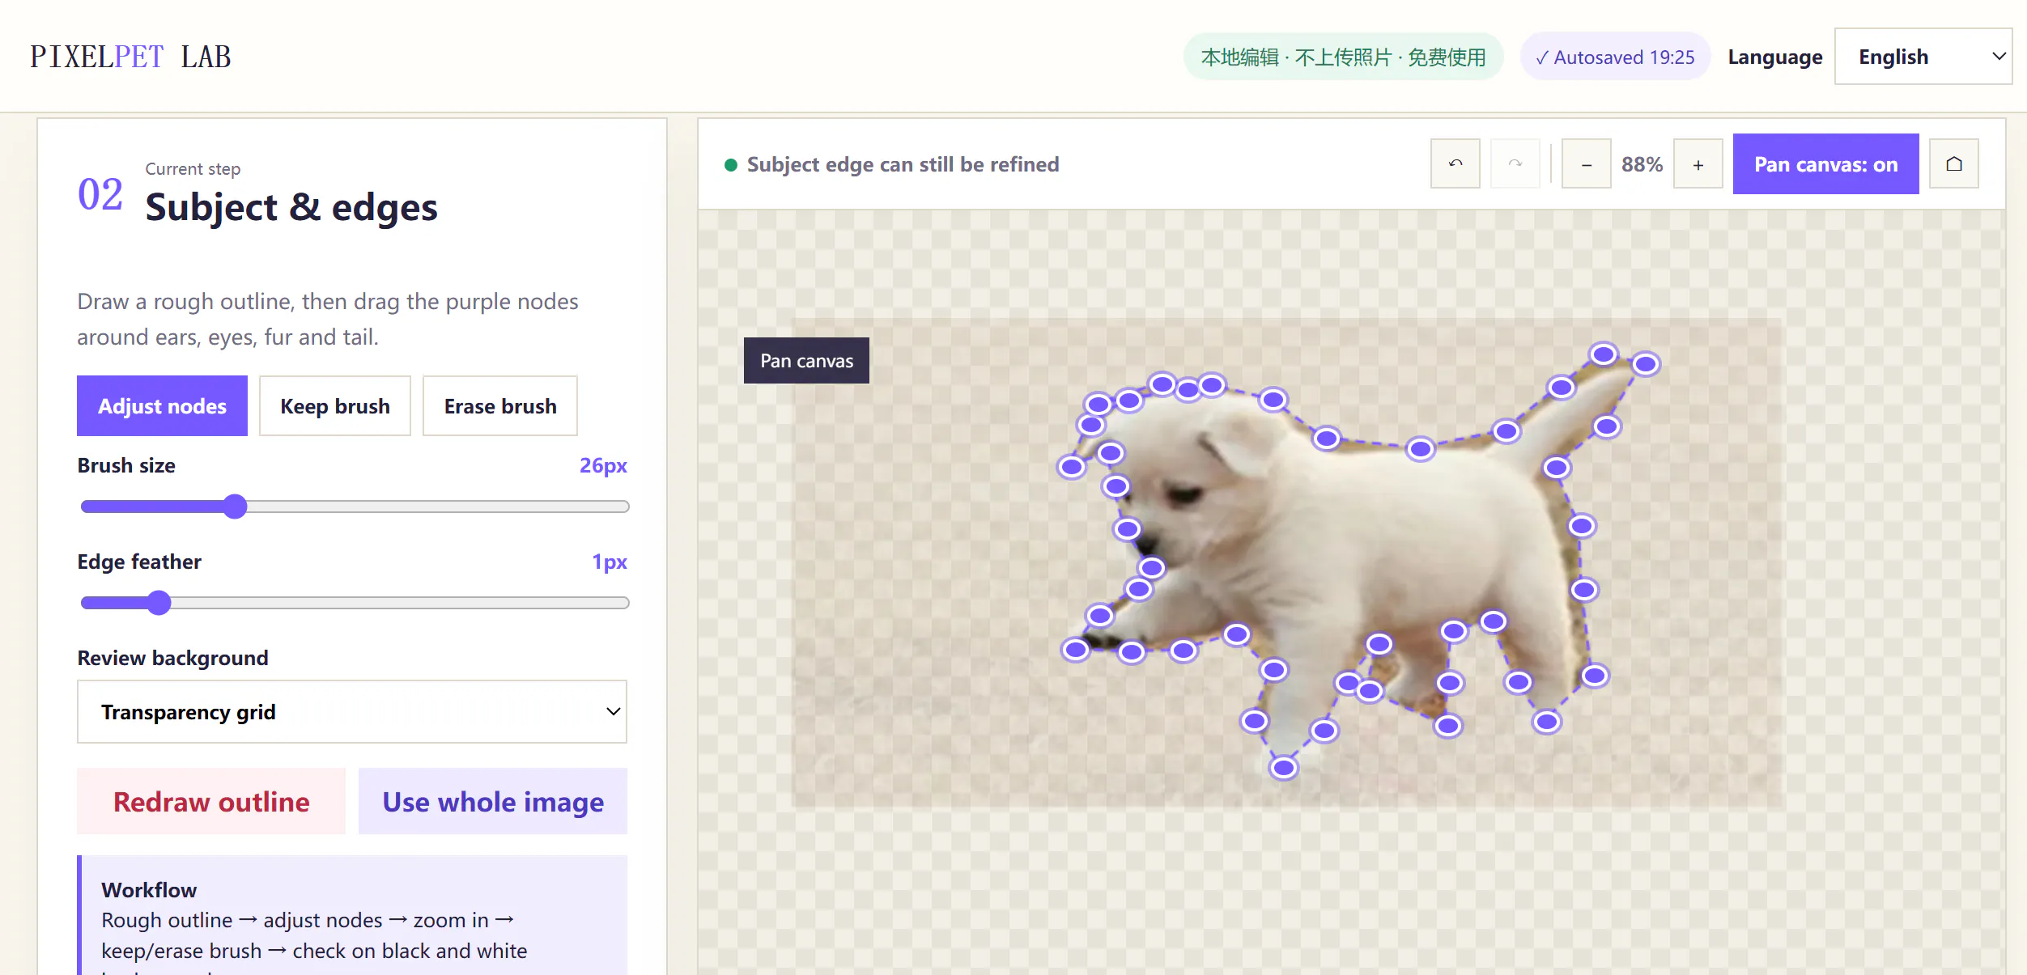This screenshot has height=975, width=2027.
Task: Switch to the Keep brush tool
Action: (x=335, y=406)
